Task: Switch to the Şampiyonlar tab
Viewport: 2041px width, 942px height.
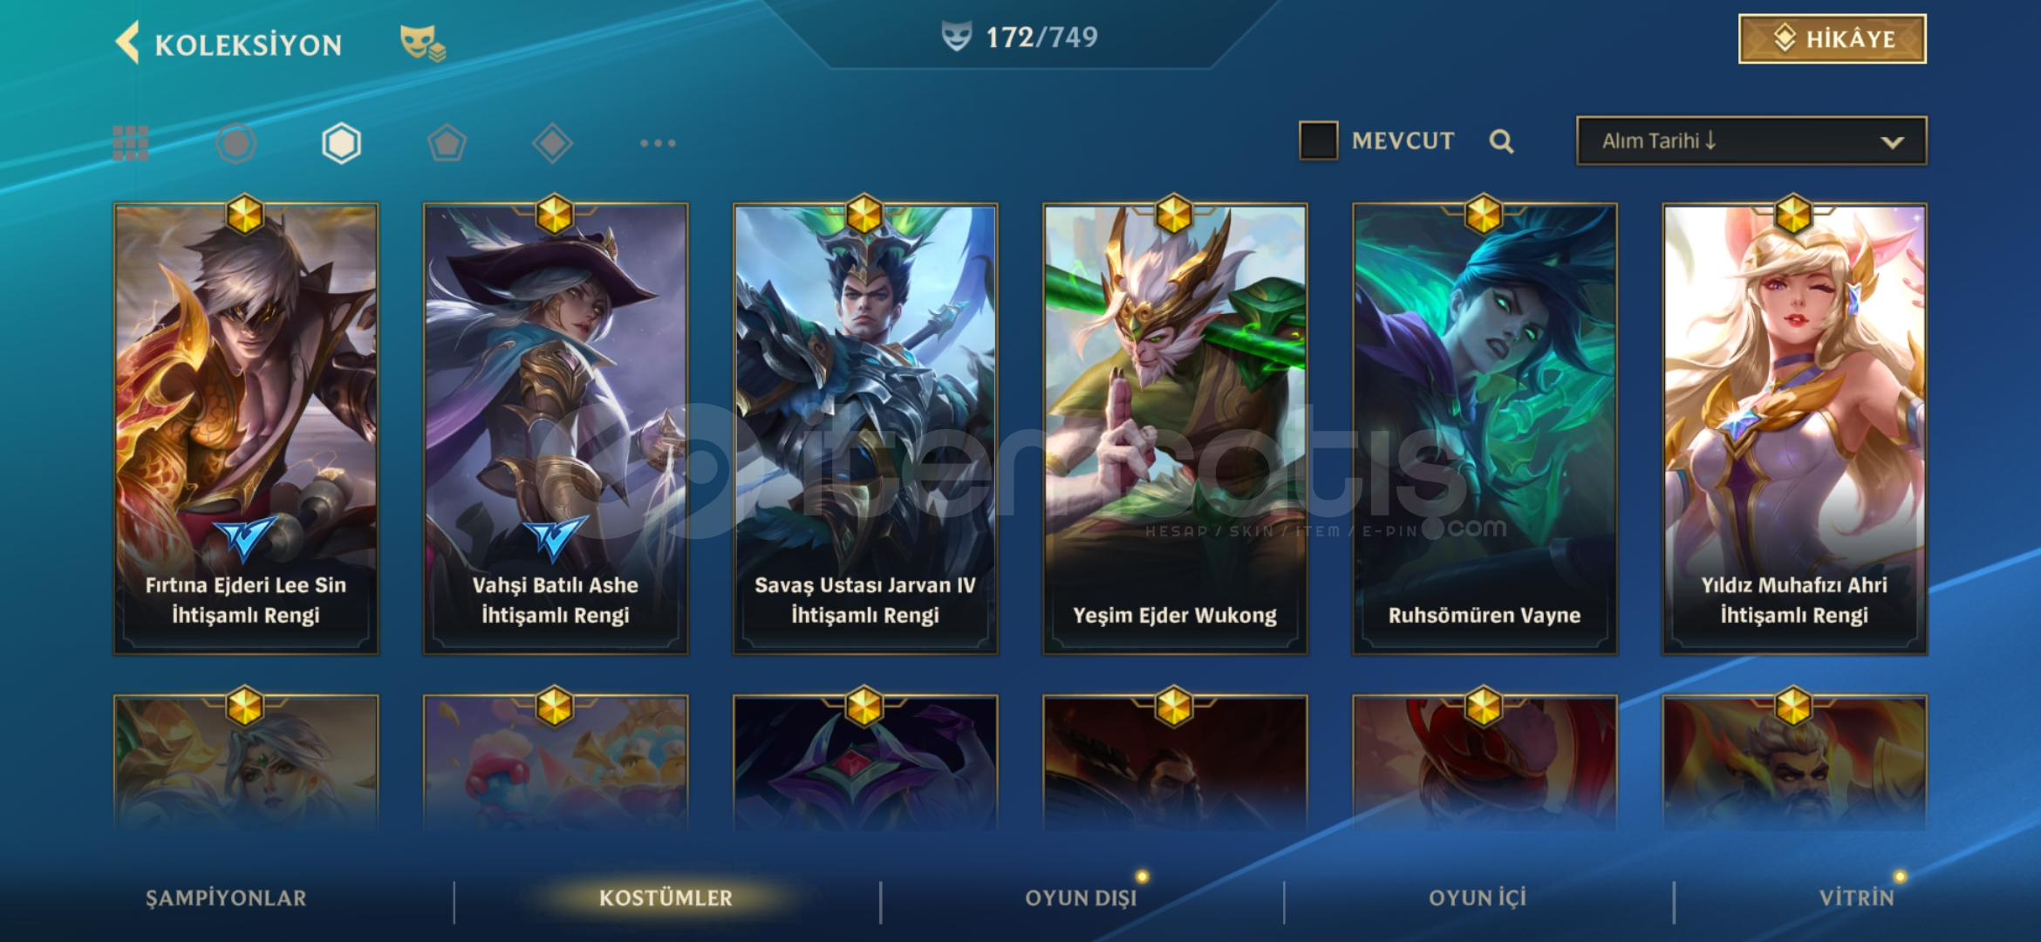Action: [x=226, y=898]
